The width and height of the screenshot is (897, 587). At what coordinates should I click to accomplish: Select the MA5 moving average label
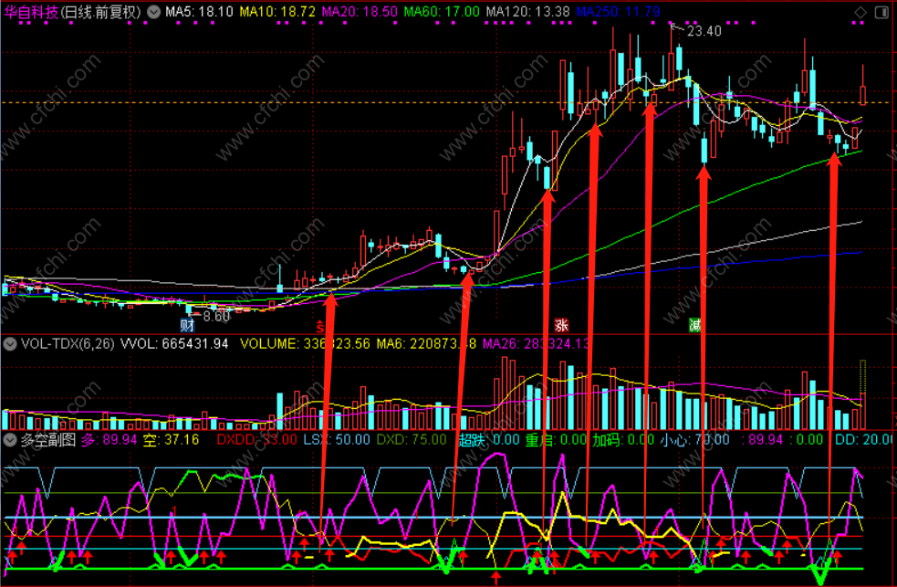(199, 12)
